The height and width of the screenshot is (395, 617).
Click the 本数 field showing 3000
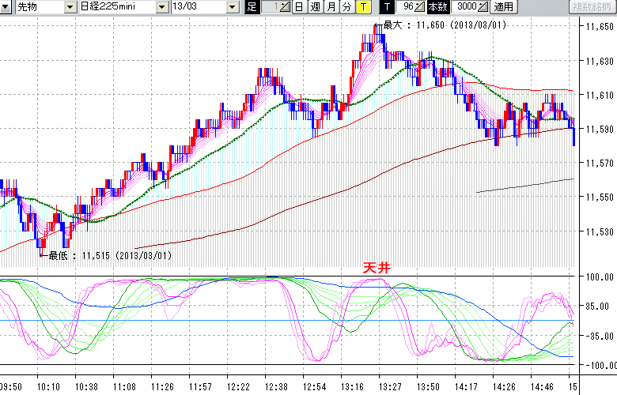(464, 7)
